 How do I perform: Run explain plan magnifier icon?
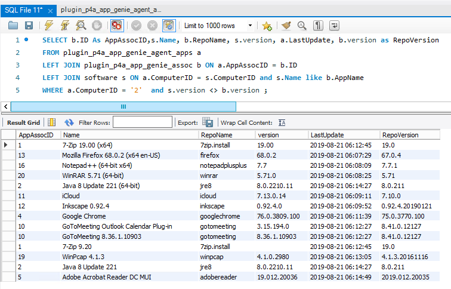point(81,26)
